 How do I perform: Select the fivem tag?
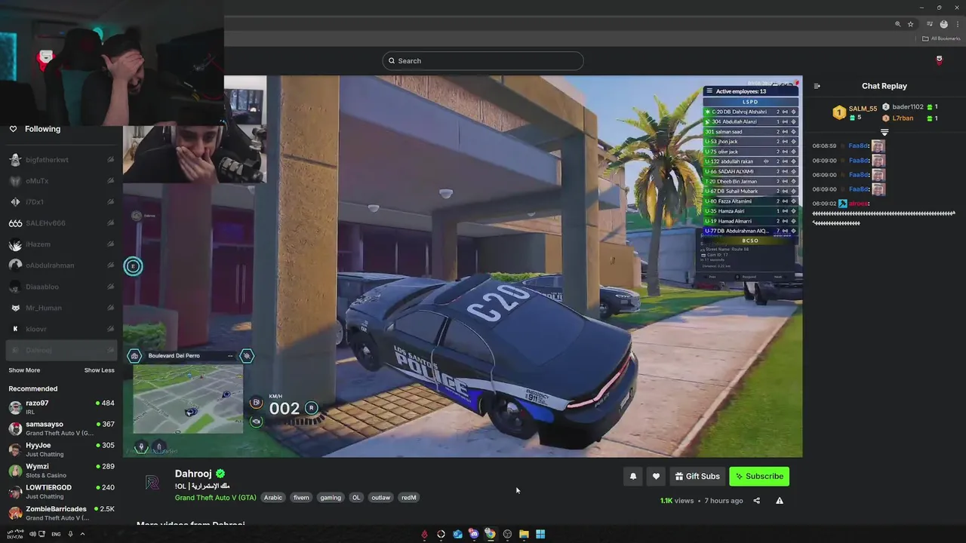[301, 498]
